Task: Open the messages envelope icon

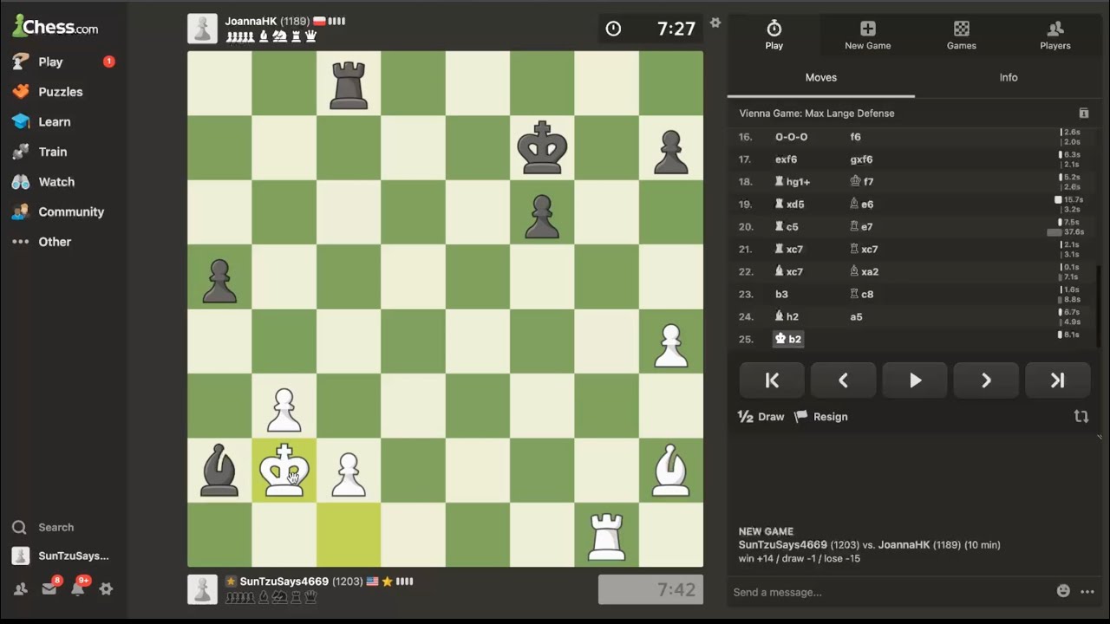Action: point(49,588)
